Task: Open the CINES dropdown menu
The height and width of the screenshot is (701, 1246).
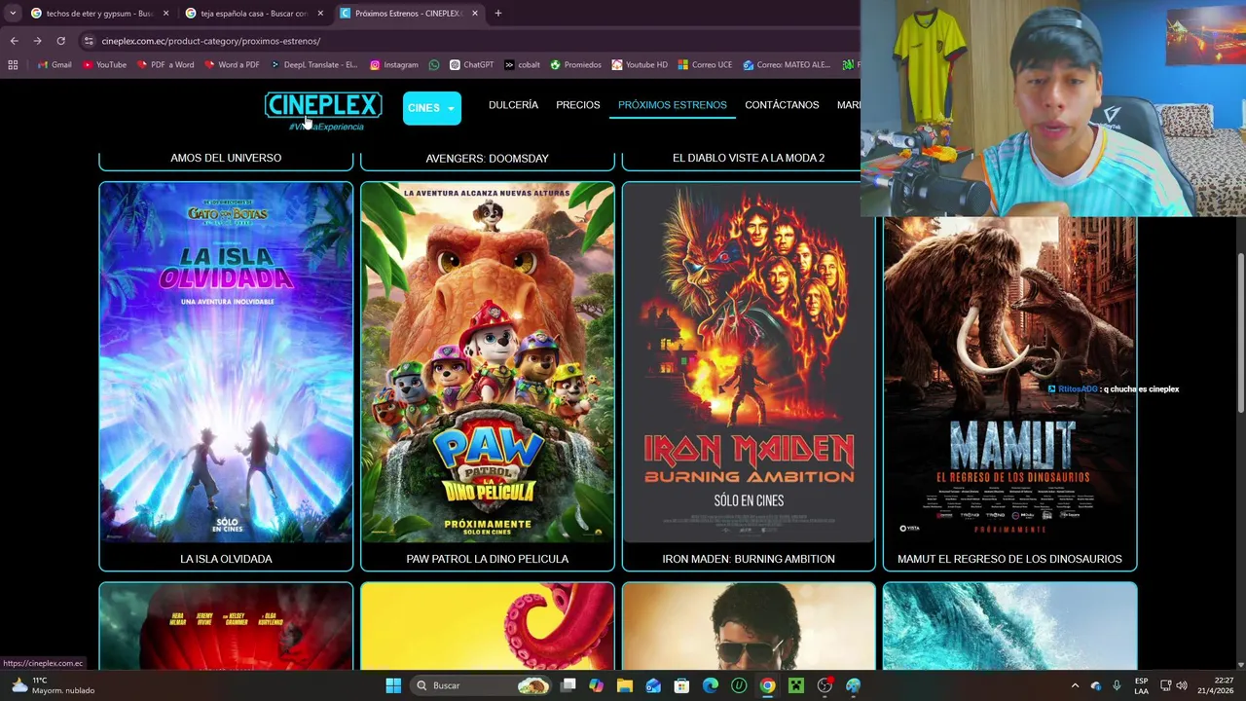Action: [432, 108]
